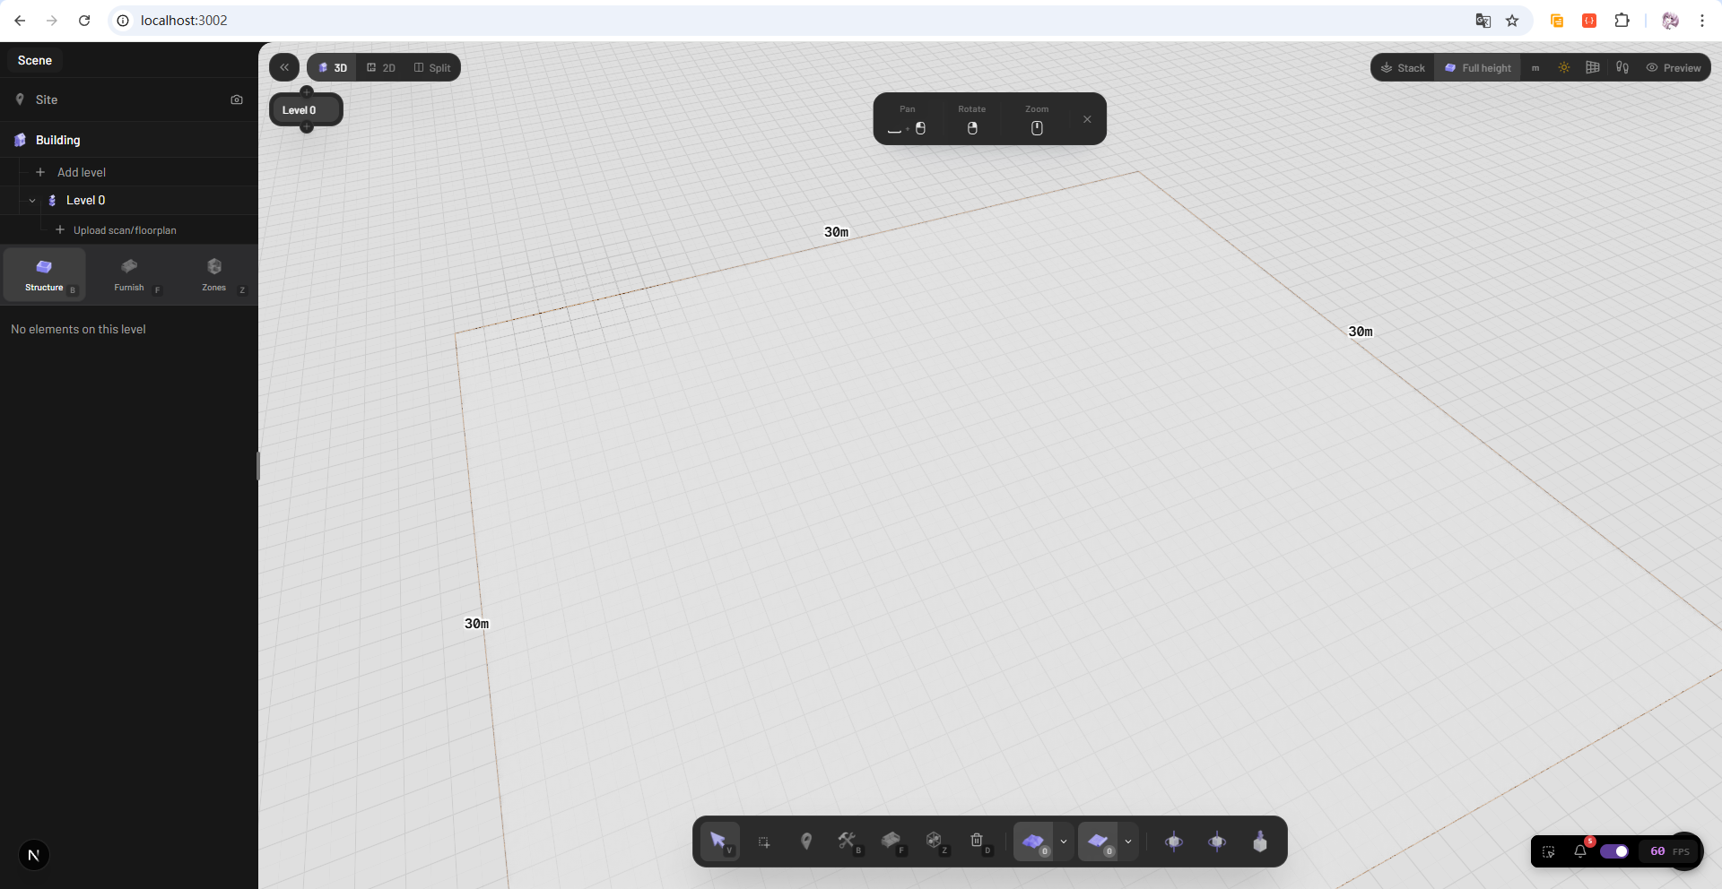The image size is (1722, 889).
Task: Activate the zones cube tool in bottom toolbar
Action: pyautogui.click(x=934, y=841)
